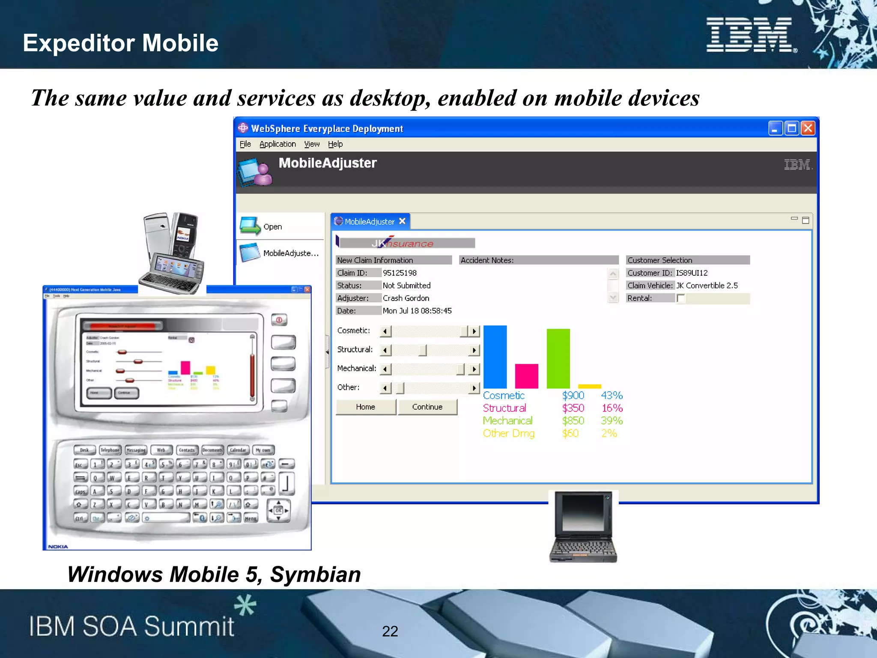
Task: Click the Continue button
Action: pyautogui.click(x=427, y=407)
